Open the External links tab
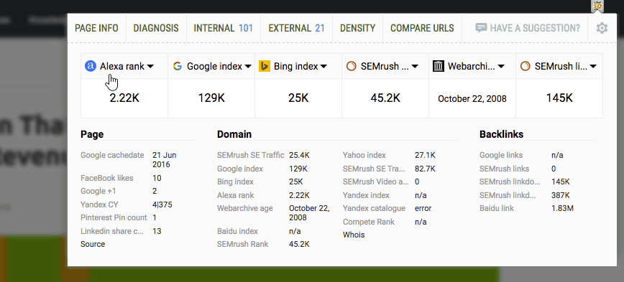Image resolution: width=624 pixels, height=282 pixels. (x=296, y=28)
